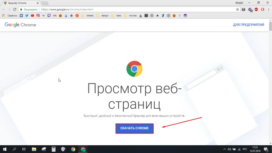
Task: Open the clock showing 17:25
Action: click(x=255, y=149)
